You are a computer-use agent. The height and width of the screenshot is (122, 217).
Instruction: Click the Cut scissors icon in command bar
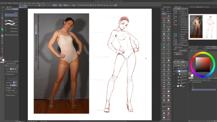point(44,5)
